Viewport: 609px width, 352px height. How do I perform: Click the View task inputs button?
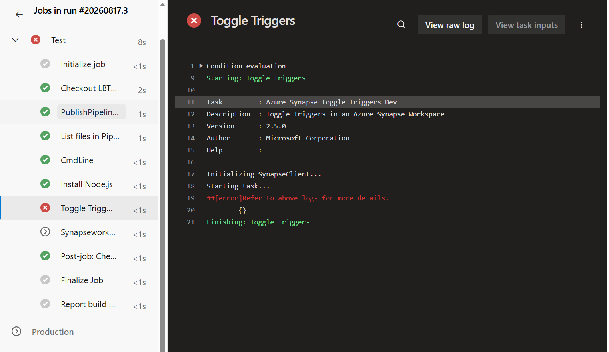tap(527, 25)
